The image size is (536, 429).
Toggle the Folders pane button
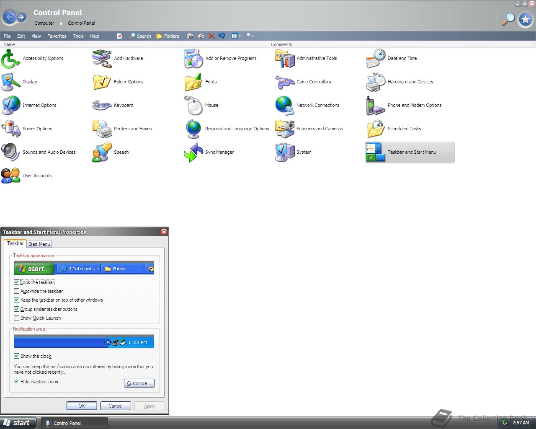167,36
